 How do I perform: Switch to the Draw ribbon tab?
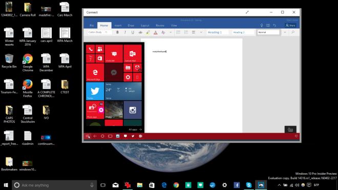131,26
